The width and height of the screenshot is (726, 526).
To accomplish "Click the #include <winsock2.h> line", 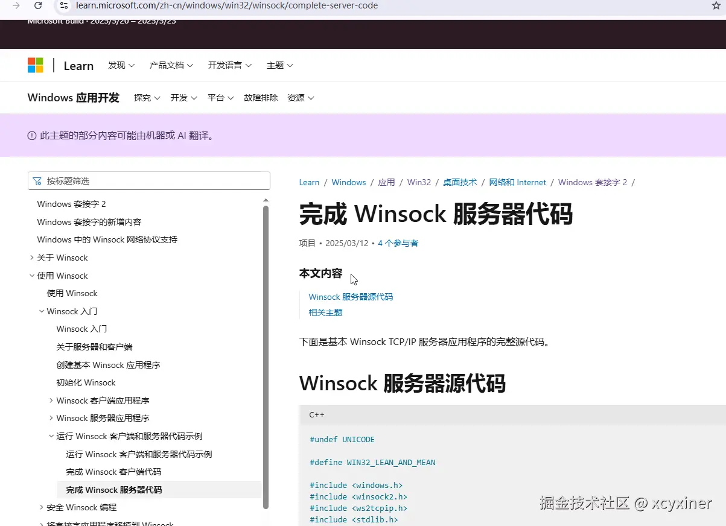I will click(x=358, y=497).
